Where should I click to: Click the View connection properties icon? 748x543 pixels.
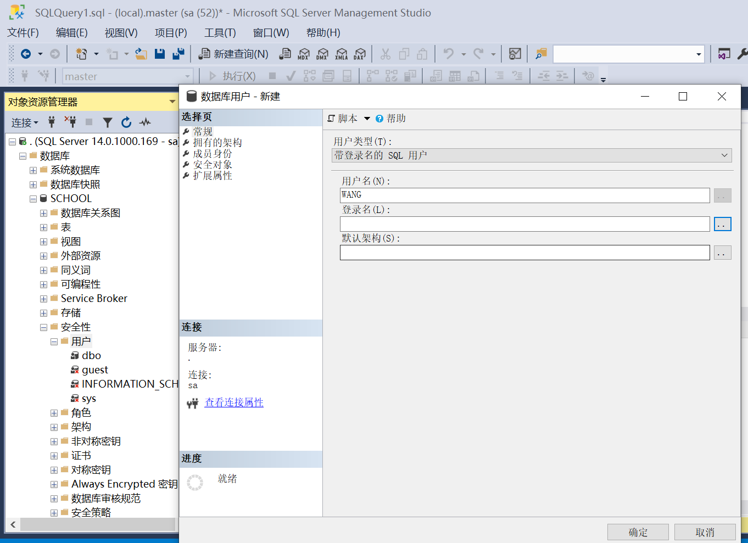pyautogui.click(x=193, y=404)
